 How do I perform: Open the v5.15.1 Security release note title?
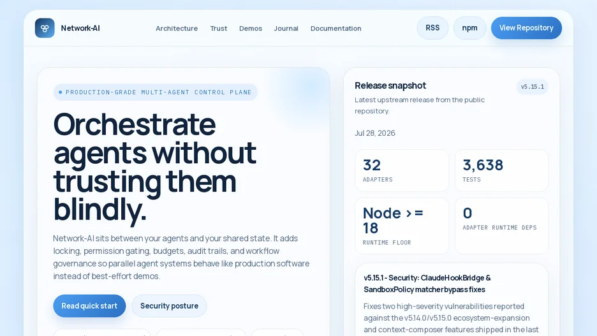pyautogui.click(x=427, y=284)
